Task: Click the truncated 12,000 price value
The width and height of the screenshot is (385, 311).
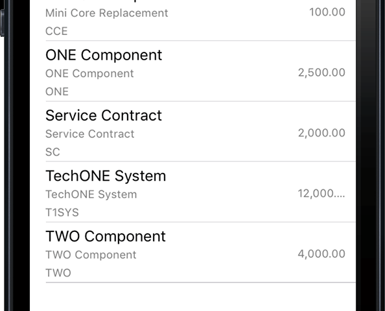Action: point(321,194)
